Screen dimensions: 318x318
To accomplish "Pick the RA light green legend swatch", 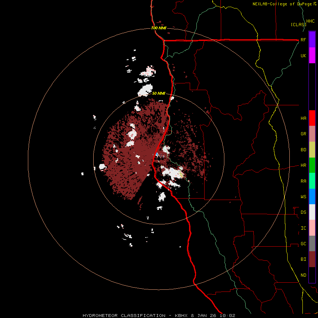I will point(312,181).
